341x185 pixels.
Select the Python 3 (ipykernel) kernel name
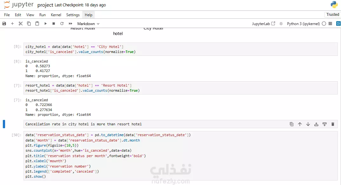(x=303, y=24)
